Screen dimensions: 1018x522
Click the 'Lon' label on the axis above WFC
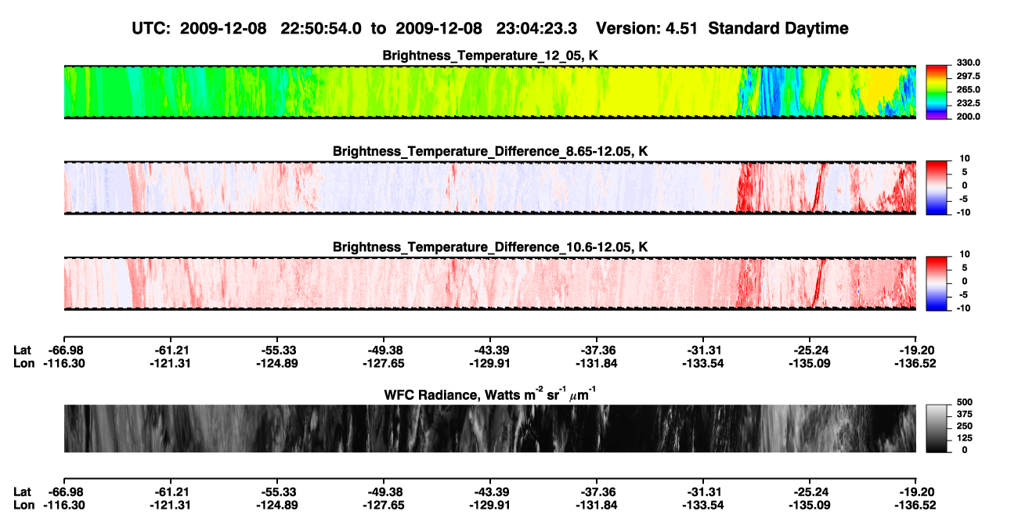coord(23,363)
